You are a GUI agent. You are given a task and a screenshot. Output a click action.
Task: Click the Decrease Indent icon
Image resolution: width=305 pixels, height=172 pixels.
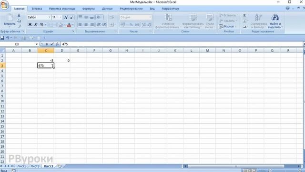pos(99,24)
